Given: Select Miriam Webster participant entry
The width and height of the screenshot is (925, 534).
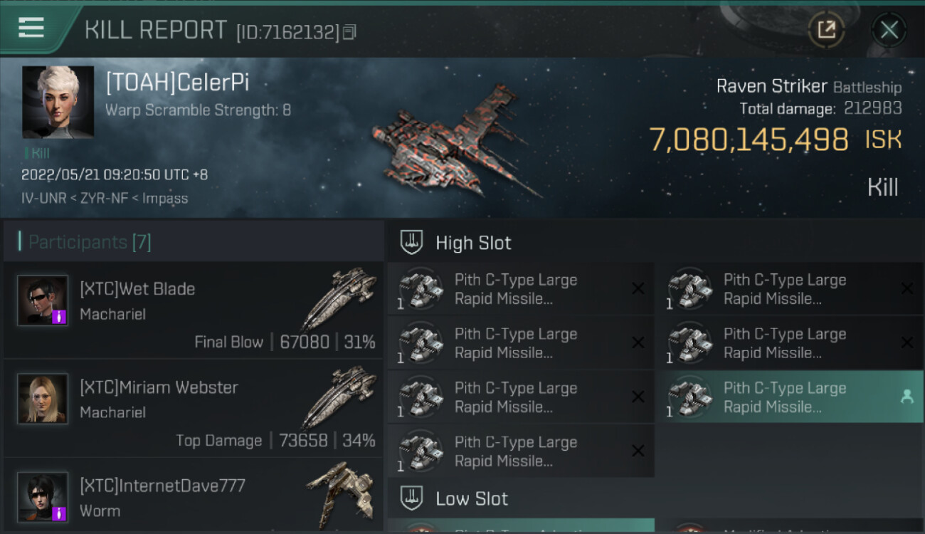Looking at the screenshot, I should click(x=193, y=409).
